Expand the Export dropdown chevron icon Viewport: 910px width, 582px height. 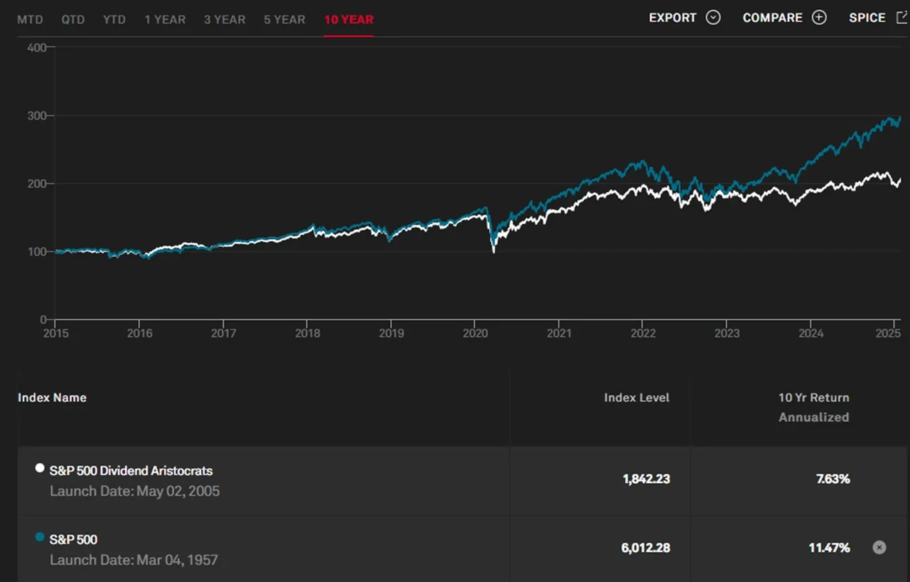coord(713,18)
